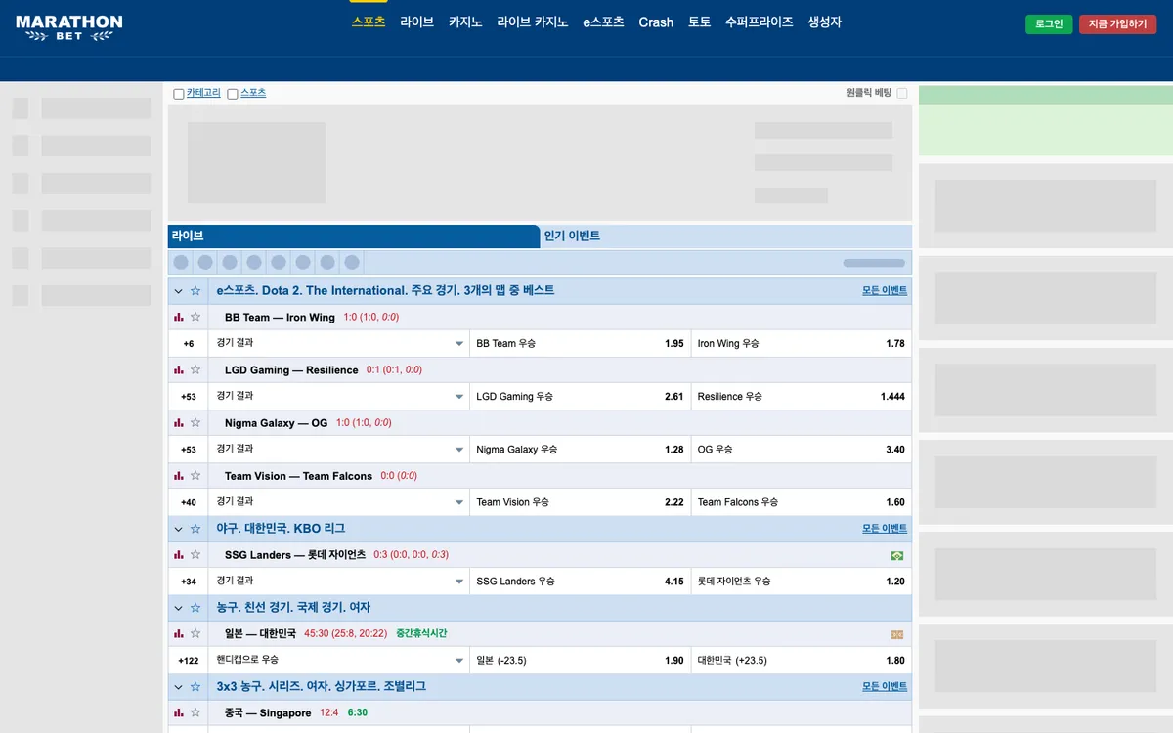Open 경기 결과 dropdown for LGD Gaming match

[339, 396]
